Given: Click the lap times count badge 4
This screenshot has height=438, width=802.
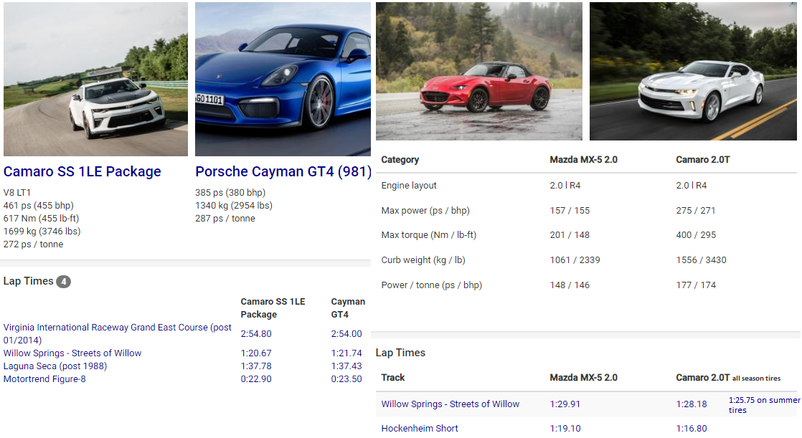Looking at the screenshot, I should click(63, 282).
